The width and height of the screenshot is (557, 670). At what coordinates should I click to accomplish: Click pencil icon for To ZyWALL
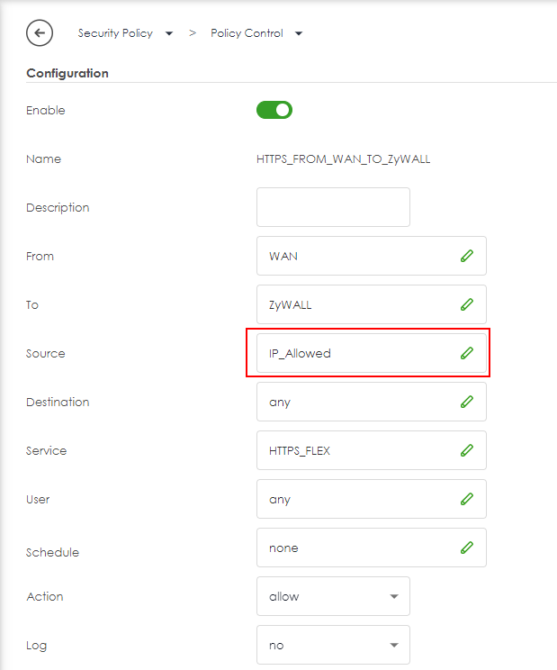466,304
